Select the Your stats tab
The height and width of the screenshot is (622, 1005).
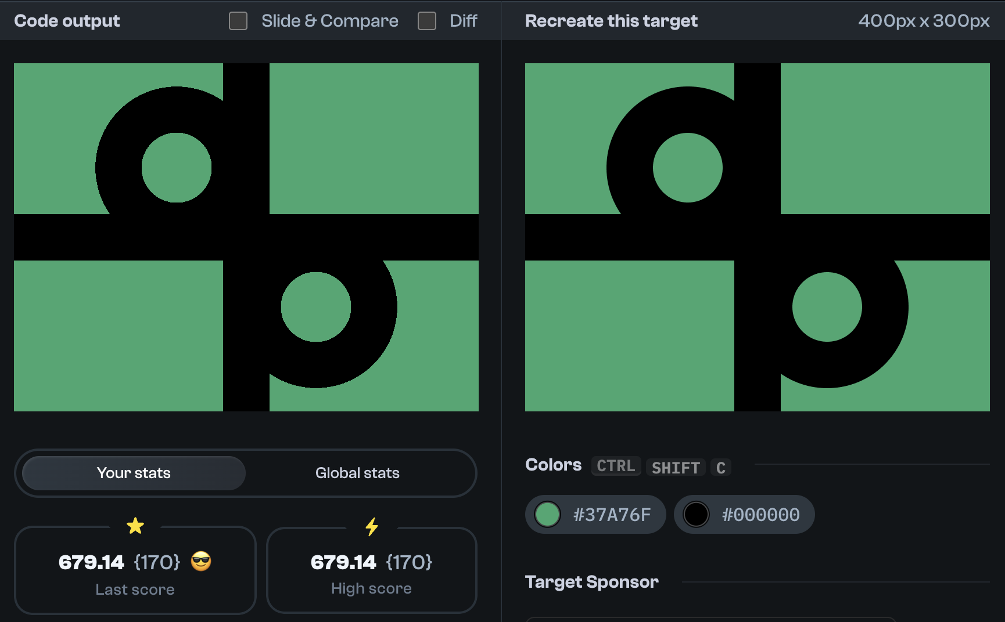pyautogui.click(x=133, y=473)
